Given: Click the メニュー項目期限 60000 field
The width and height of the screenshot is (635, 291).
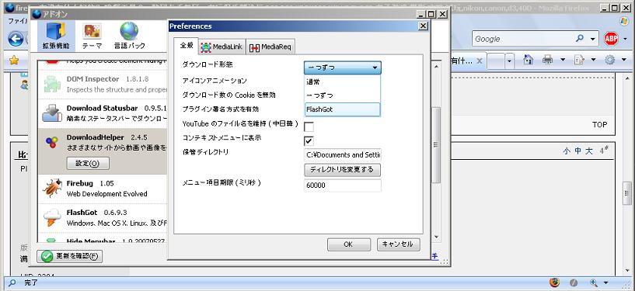Looking at the screenshot, I should click(x=342, y=185).
